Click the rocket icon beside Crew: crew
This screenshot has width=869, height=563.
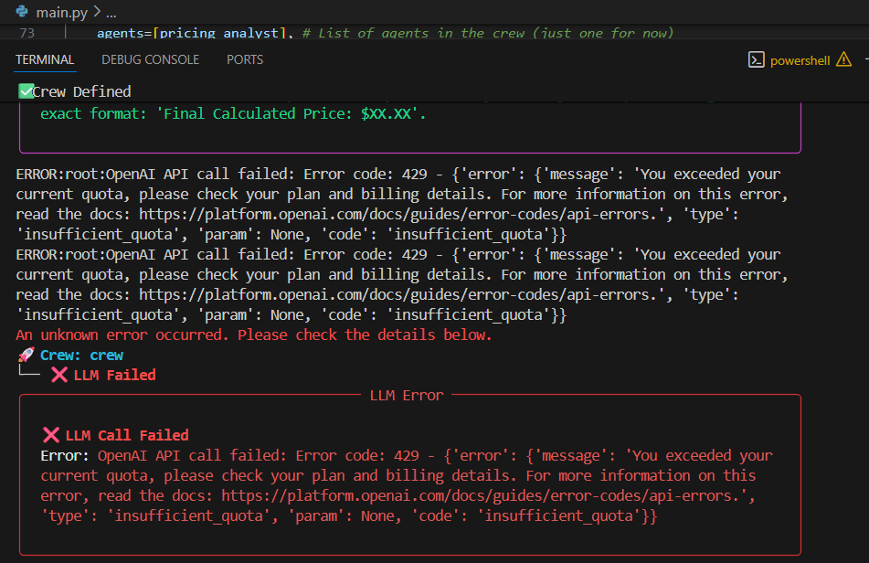pos(26,355)
